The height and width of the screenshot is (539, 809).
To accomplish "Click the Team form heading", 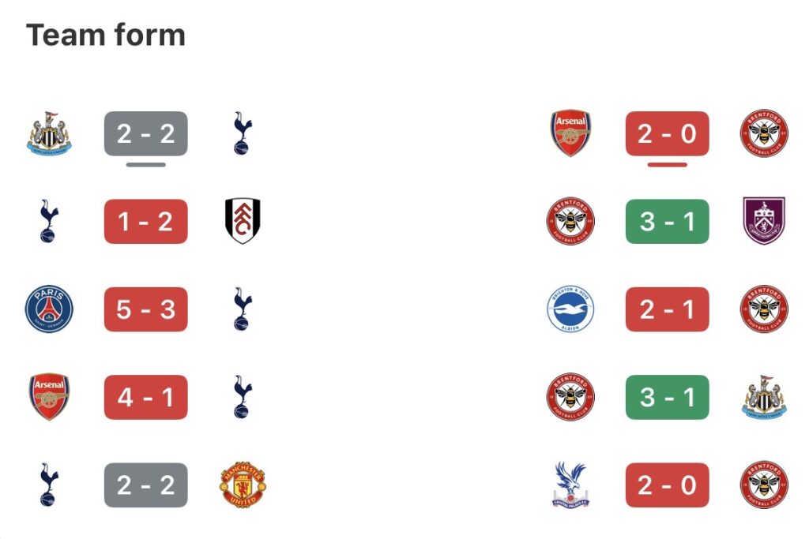I will pos(106,36).
